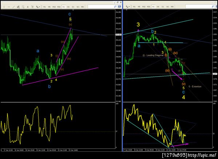Select equidistant channel tool in left window

(18, 7)
